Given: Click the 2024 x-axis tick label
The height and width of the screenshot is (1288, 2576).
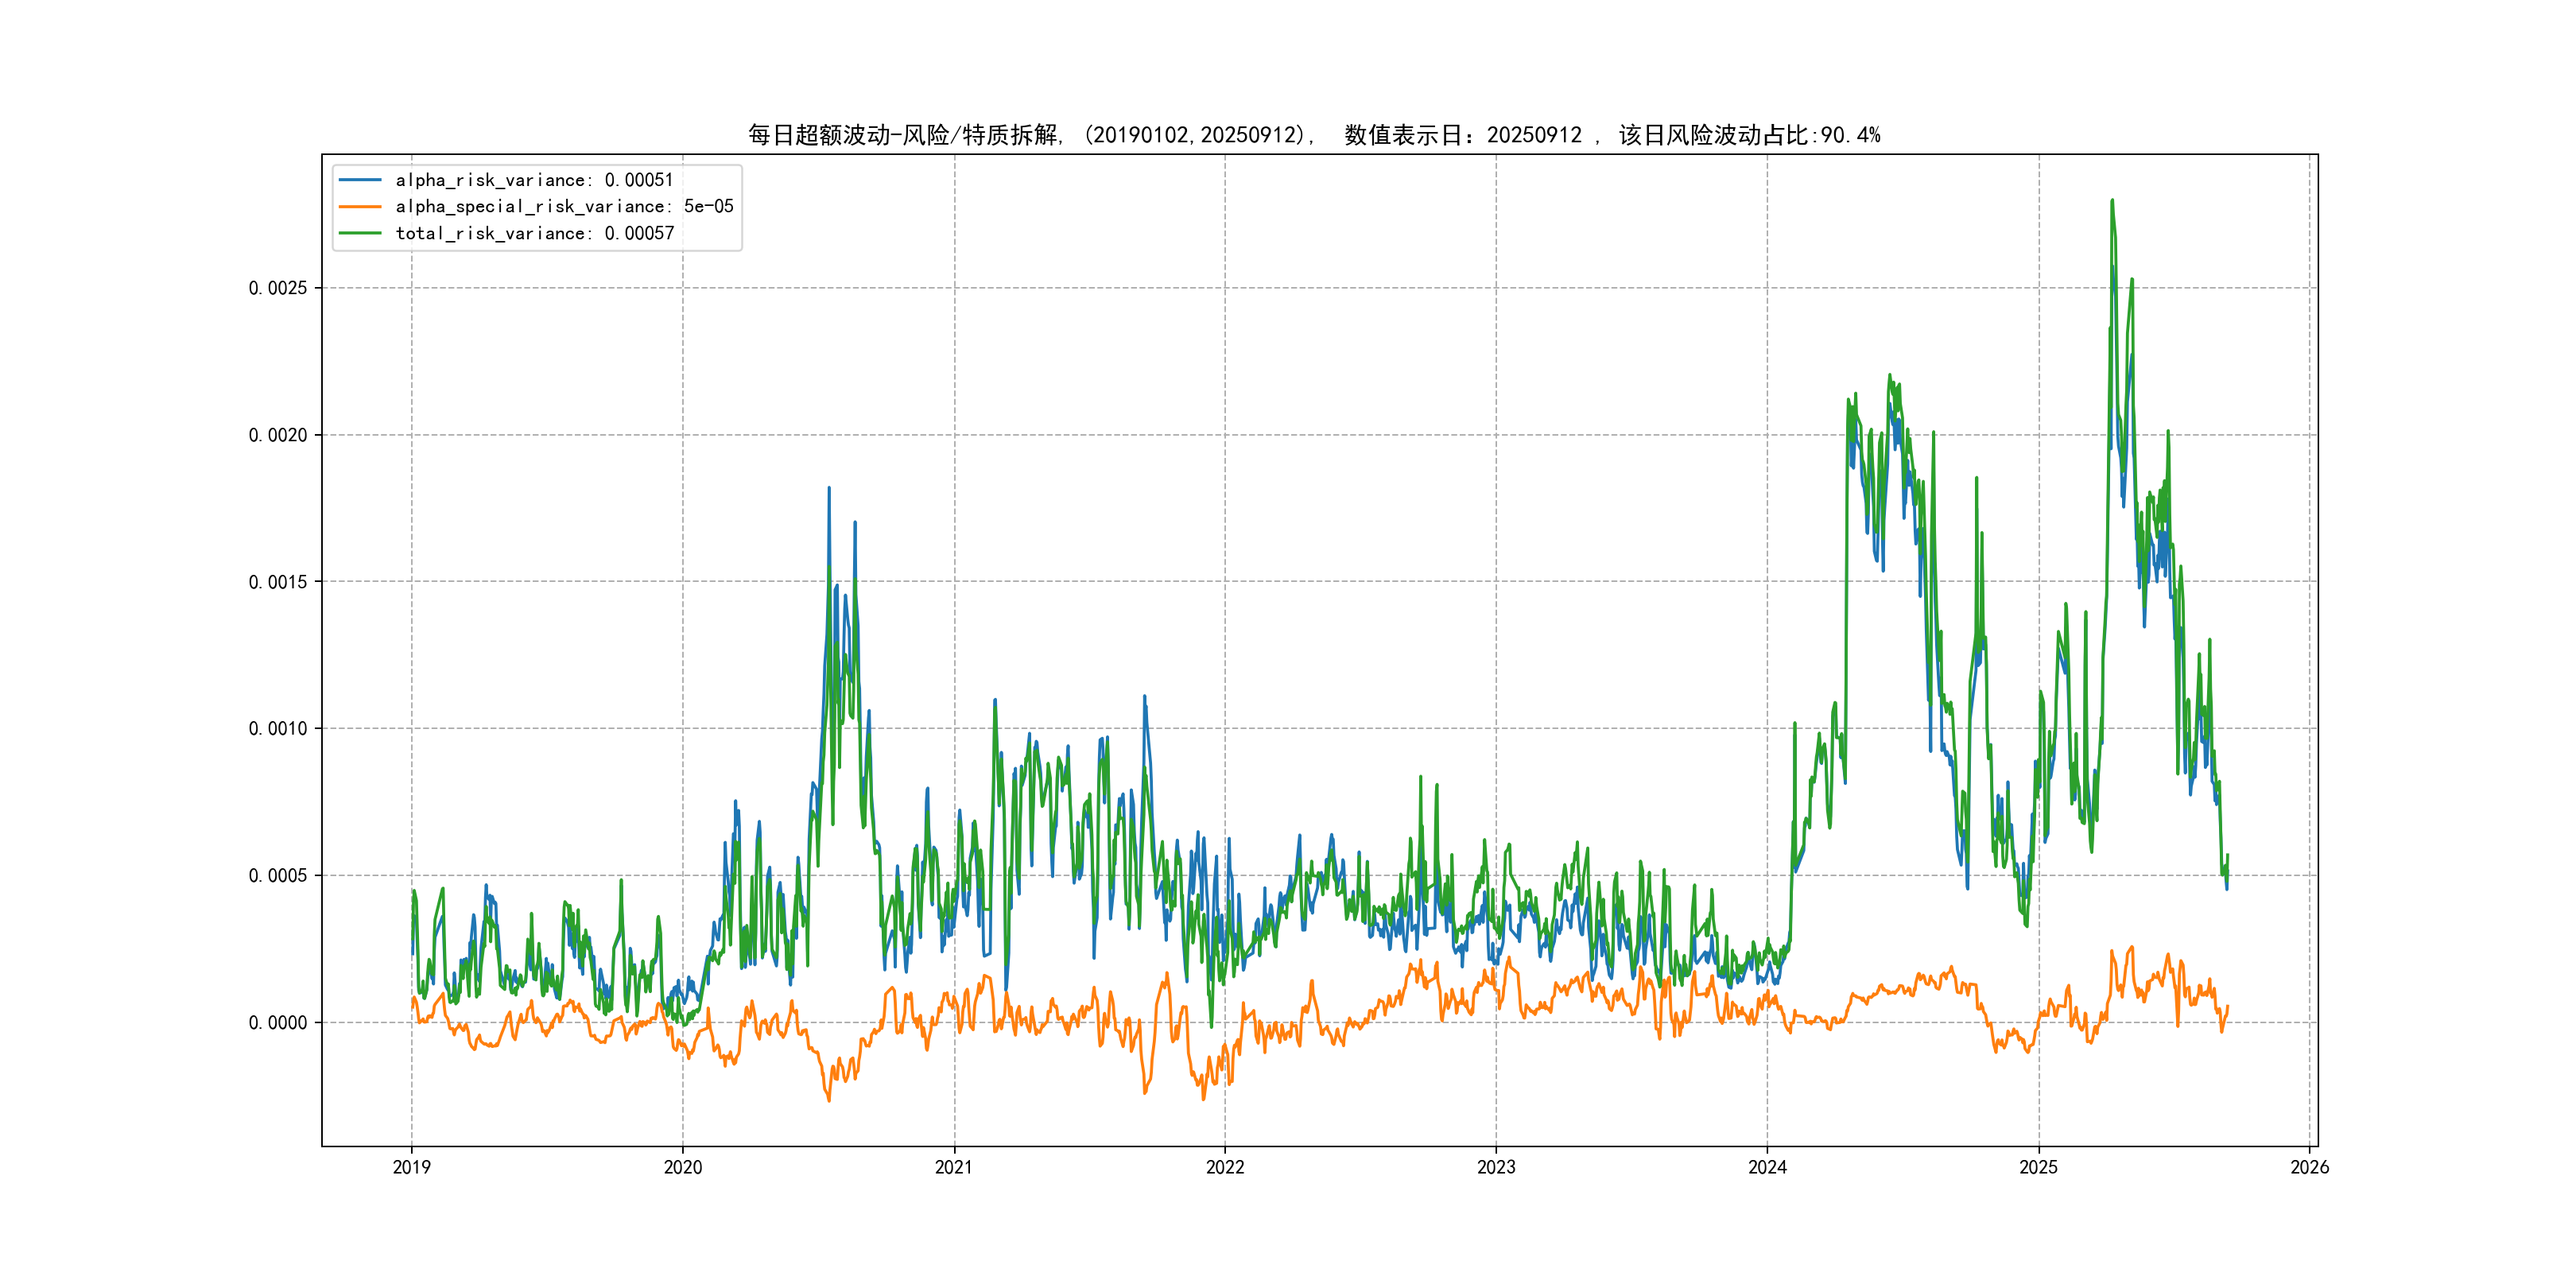Looking at the screenshot, I should tap(1767, 1167).
